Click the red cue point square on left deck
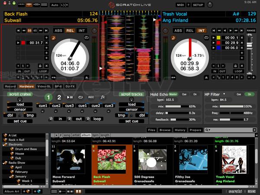260x195 pixels. click(23, 43)
